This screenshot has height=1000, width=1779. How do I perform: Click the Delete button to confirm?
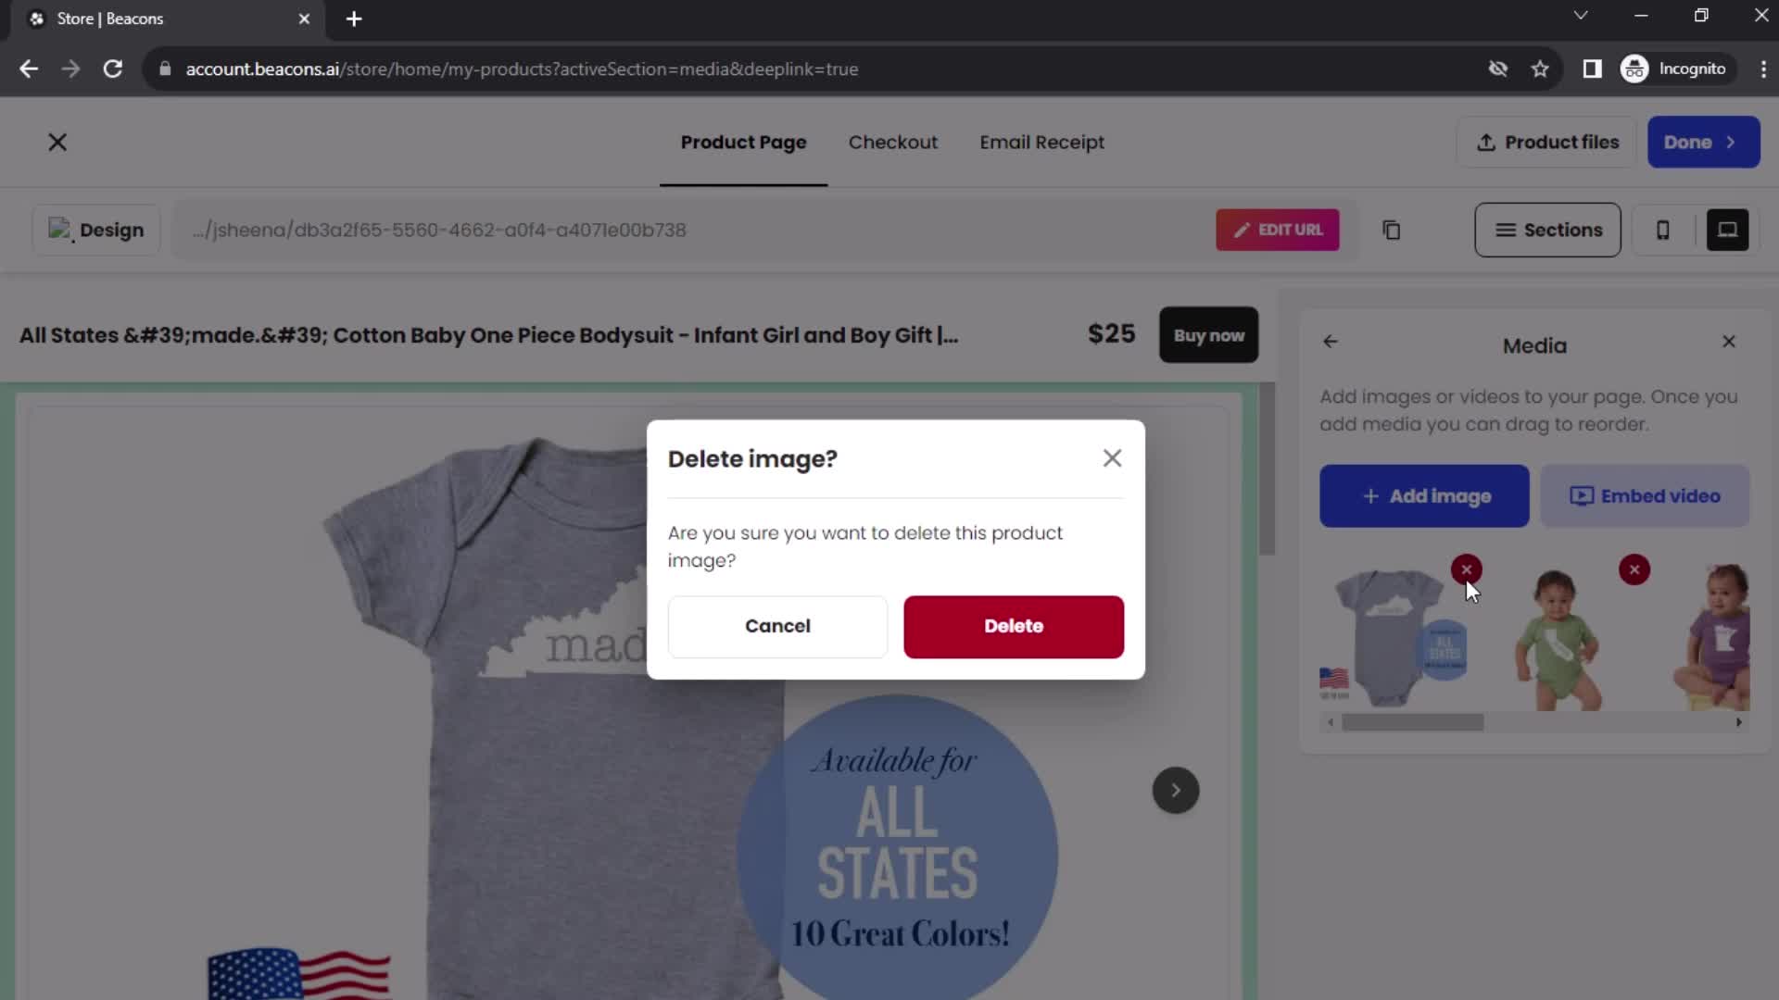[1013, 625]
